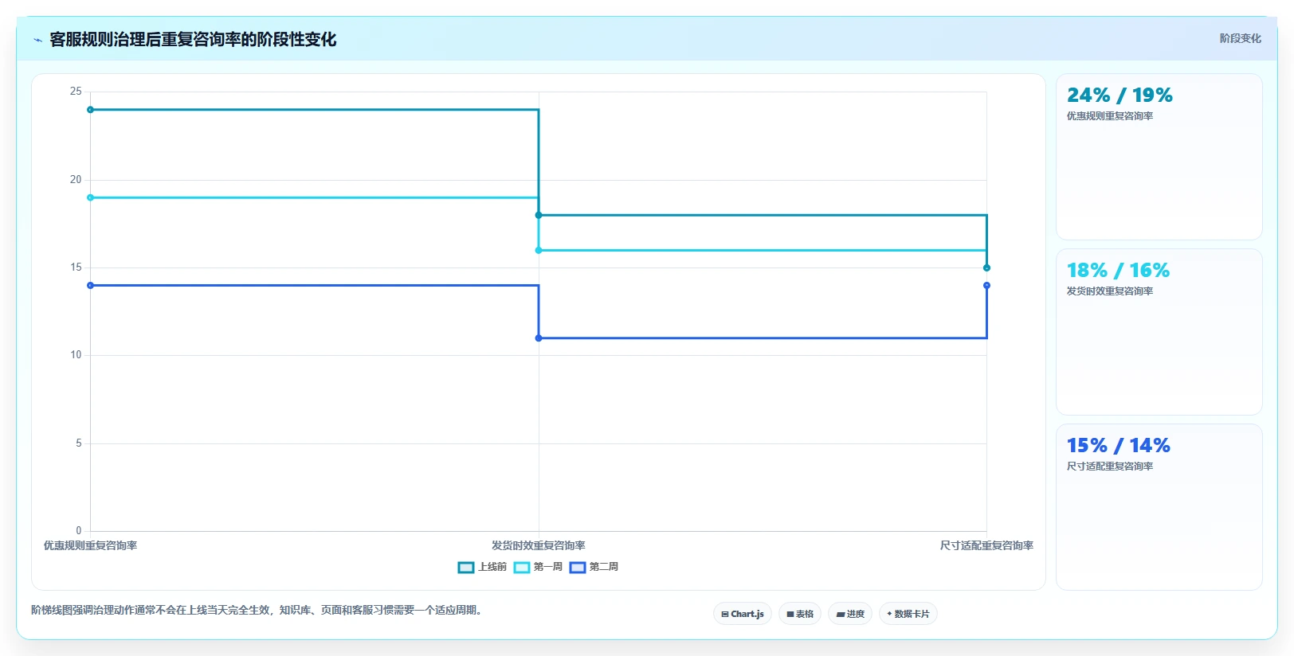The width and height of the screenshot is (1294, 656).
Task: Click the 18% / 16% card value
Action: click(x=1118, y=271)
